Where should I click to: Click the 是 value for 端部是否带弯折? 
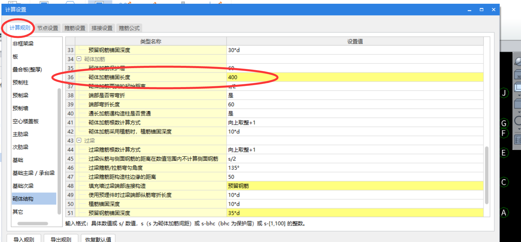pos(355,95)
